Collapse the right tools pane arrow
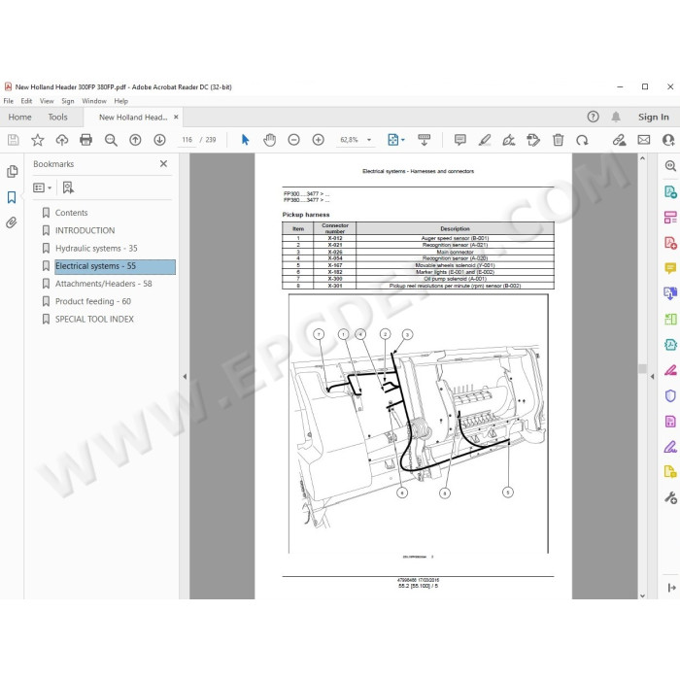 click(x=652, y=377)
